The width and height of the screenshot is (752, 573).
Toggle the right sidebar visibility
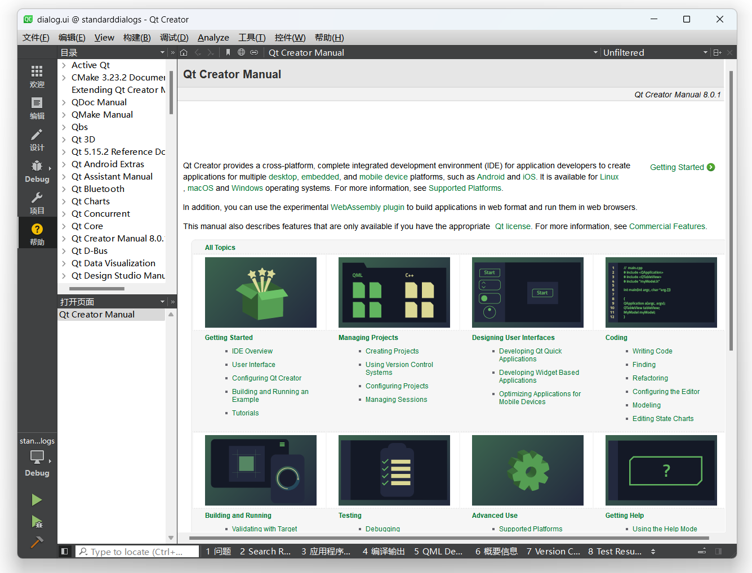tap(718, 552)
